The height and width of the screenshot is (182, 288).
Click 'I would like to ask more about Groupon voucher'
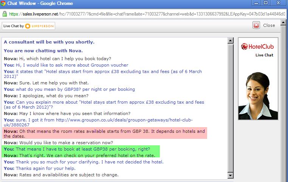(x=76, y=65)
